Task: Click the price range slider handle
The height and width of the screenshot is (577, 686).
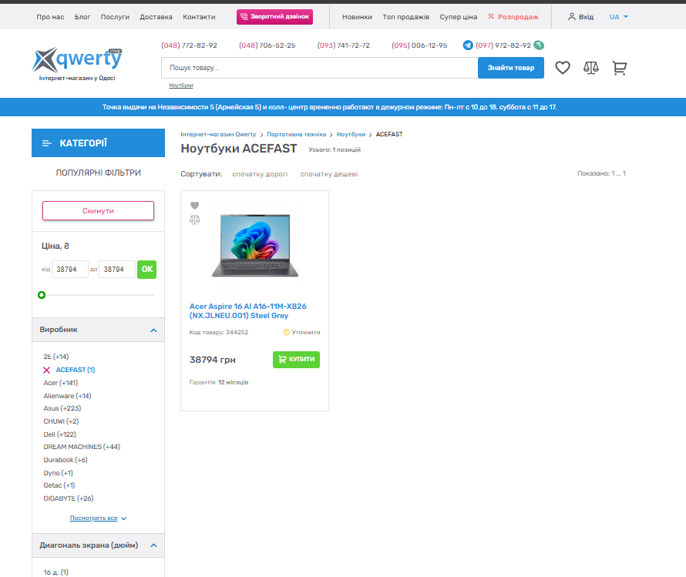Action: tap(42, 295)
